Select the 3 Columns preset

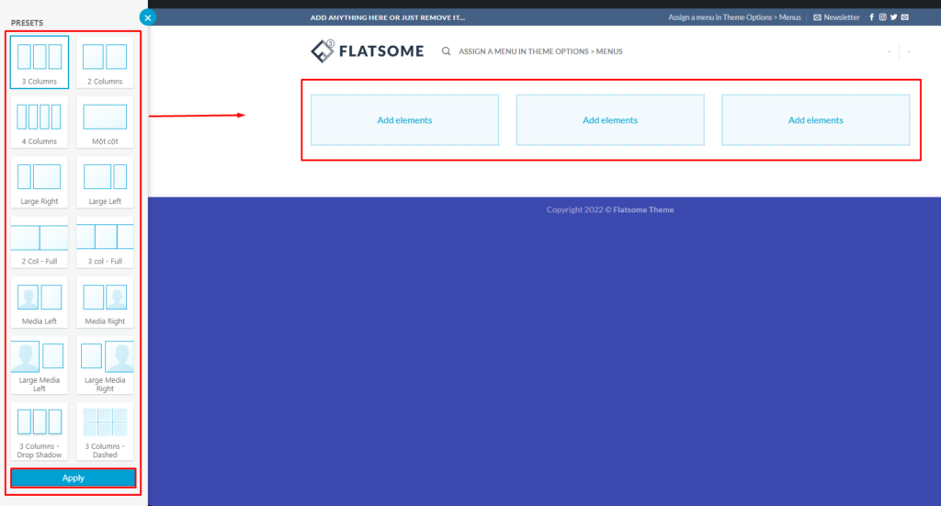point(40,62)
